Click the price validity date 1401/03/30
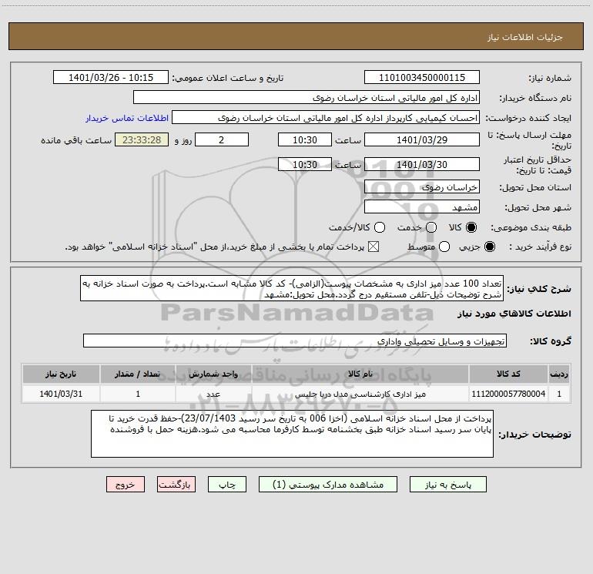Viewport: 593px width, 574px height. (422, 164)
